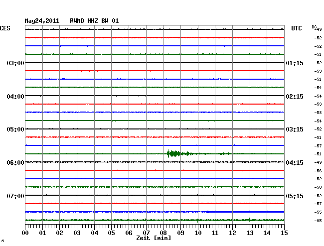Click minute tick label 14
This screenshot has height=246, width=324.
point(267,233)
